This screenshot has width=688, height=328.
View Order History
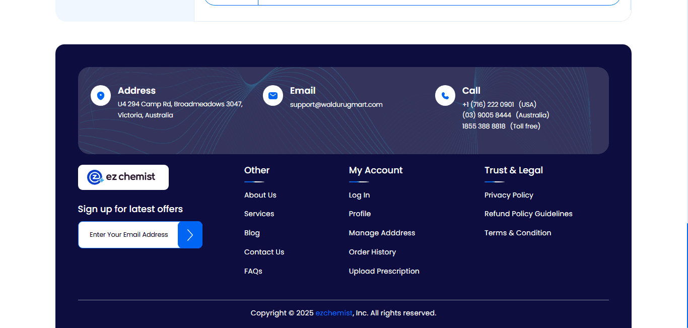click(x=372, y=252)
